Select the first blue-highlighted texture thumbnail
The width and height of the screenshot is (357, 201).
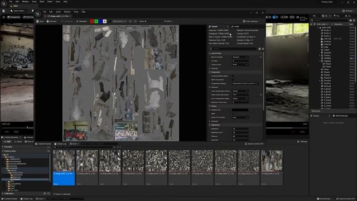pos(64,167)
